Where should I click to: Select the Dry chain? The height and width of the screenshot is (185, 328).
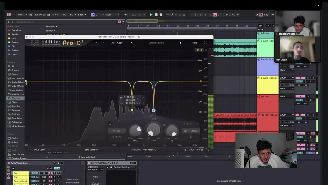21,173
